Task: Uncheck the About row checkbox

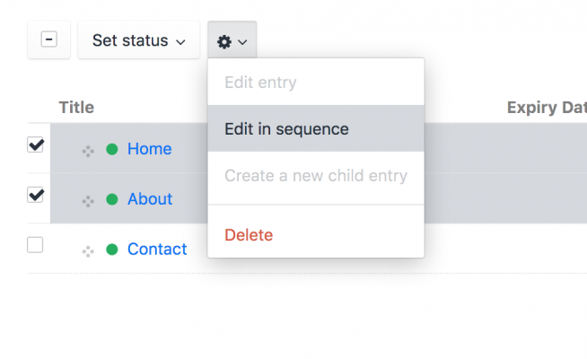Action: click(x=36, y=195)
